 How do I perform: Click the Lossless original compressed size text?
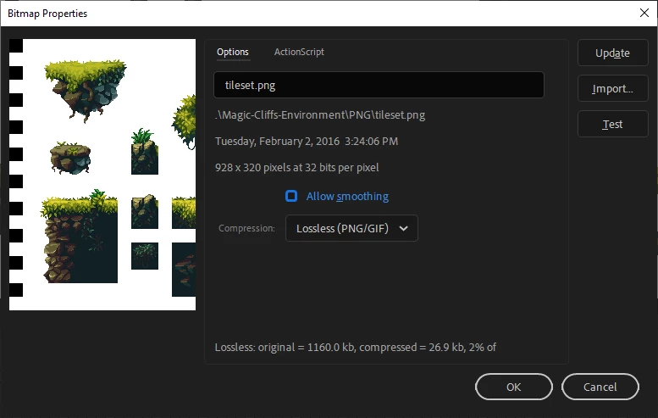click(x=356, y=348)
